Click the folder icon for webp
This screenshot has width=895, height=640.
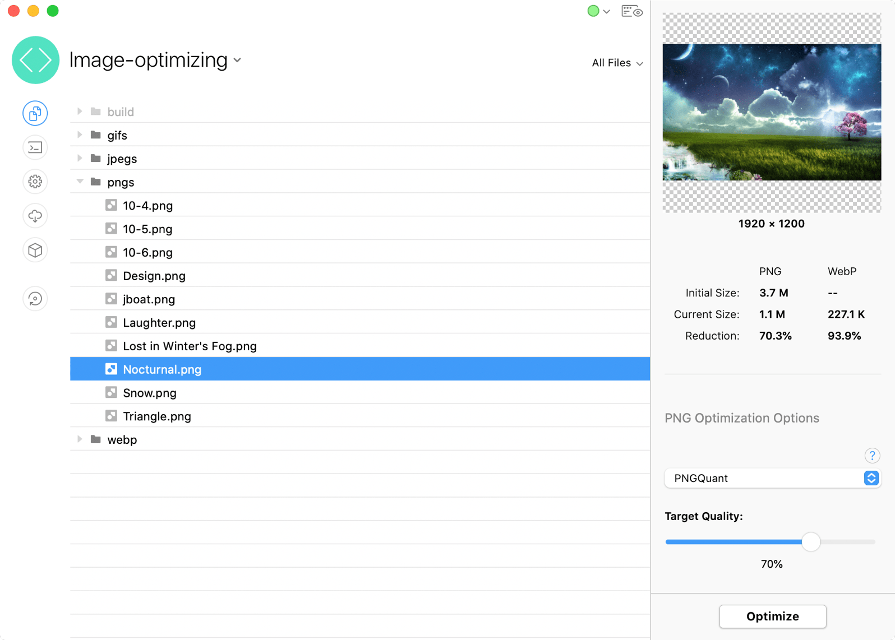[x=96, y=439]
